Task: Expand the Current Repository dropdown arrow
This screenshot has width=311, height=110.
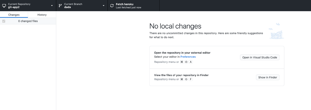Action: point(52,6)
